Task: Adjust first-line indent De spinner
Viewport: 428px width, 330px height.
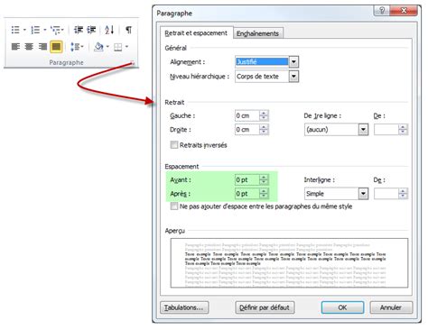Action: [403, 130]
